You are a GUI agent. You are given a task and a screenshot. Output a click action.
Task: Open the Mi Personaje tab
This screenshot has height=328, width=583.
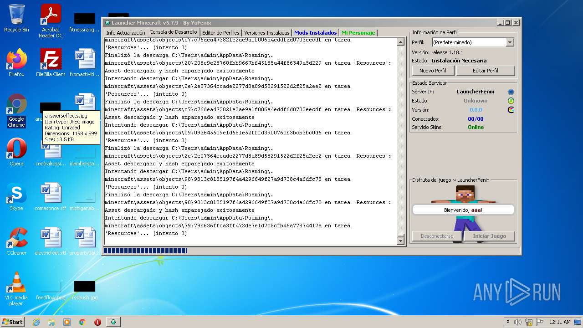[x=358, y=33]
